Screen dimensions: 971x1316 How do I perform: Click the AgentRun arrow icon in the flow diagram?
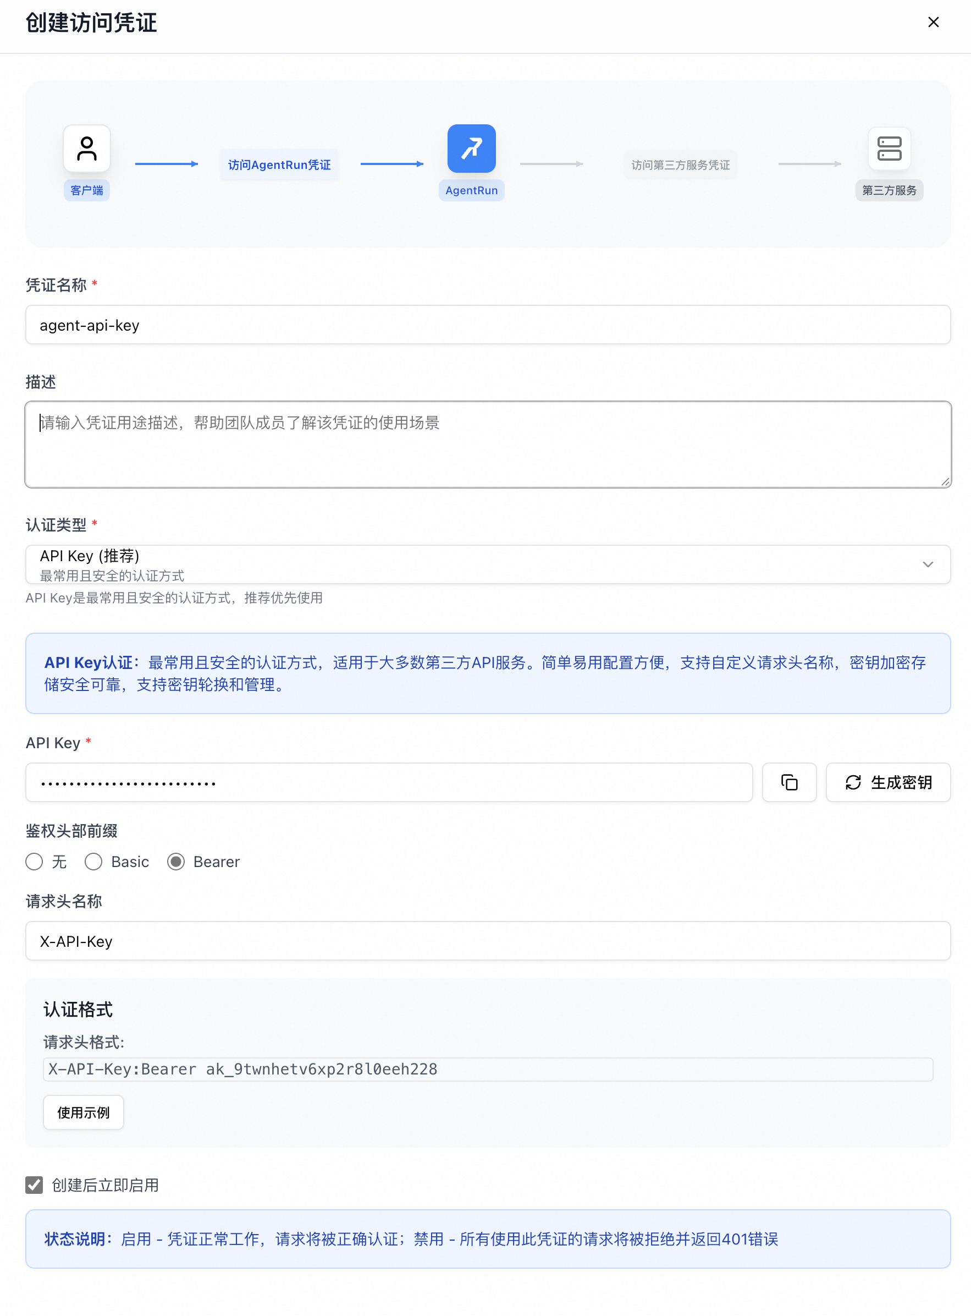pyautogui.click(x=472, y=148)
